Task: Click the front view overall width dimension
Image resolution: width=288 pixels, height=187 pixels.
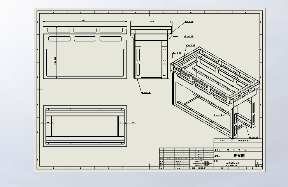Action: pos(83,21)
